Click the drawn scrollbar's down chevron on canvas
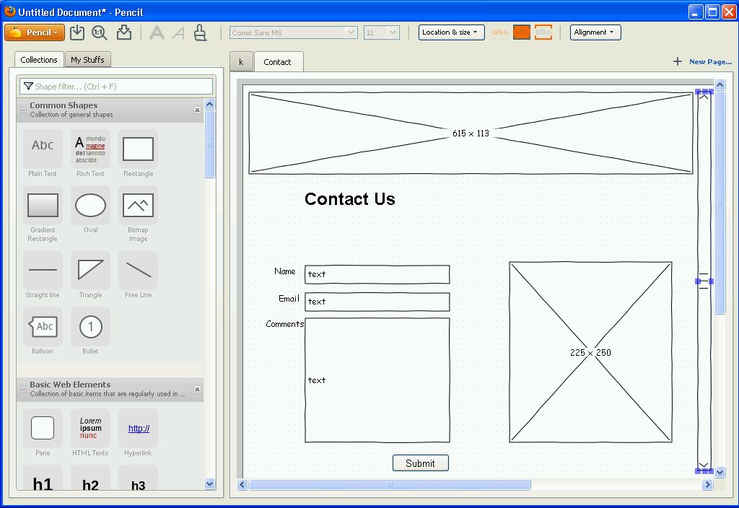This screenshot has height=508, width=739. pos(704,465)
